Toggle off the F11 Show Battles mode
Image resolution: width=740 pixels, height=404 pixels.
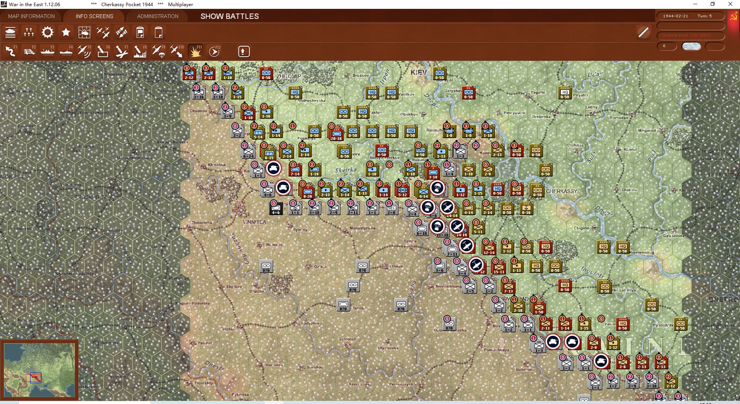point(195,51)
